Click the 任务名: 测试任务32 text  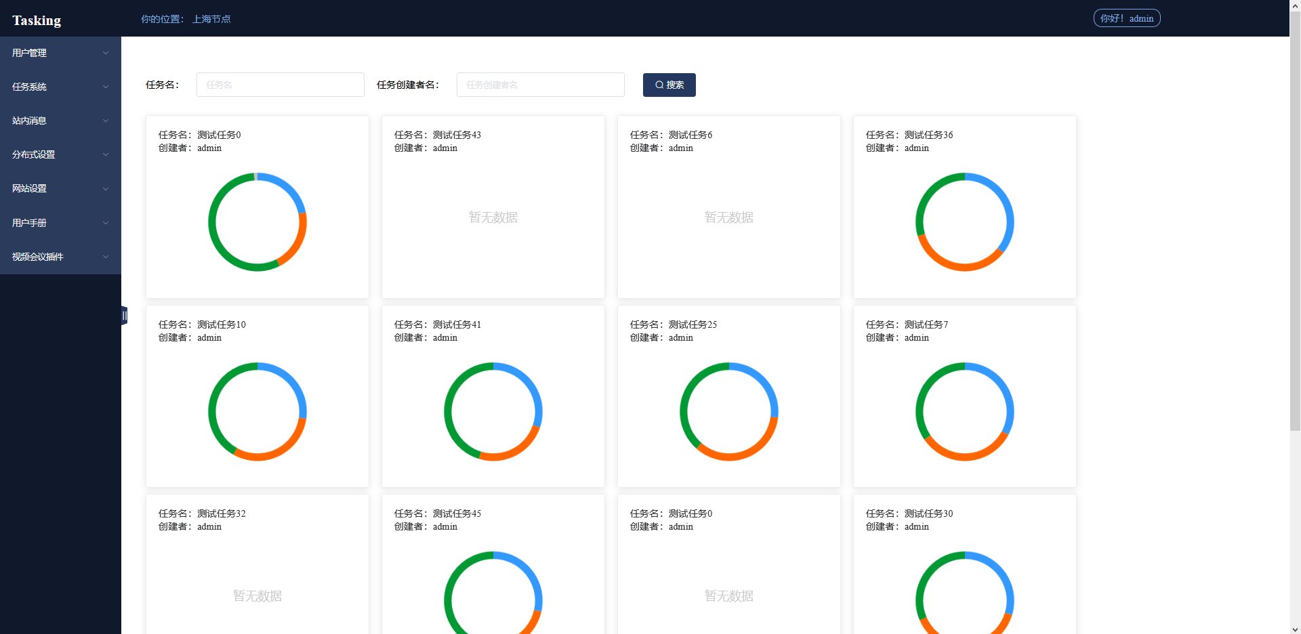pyautogui.click(x=202, y=513)
